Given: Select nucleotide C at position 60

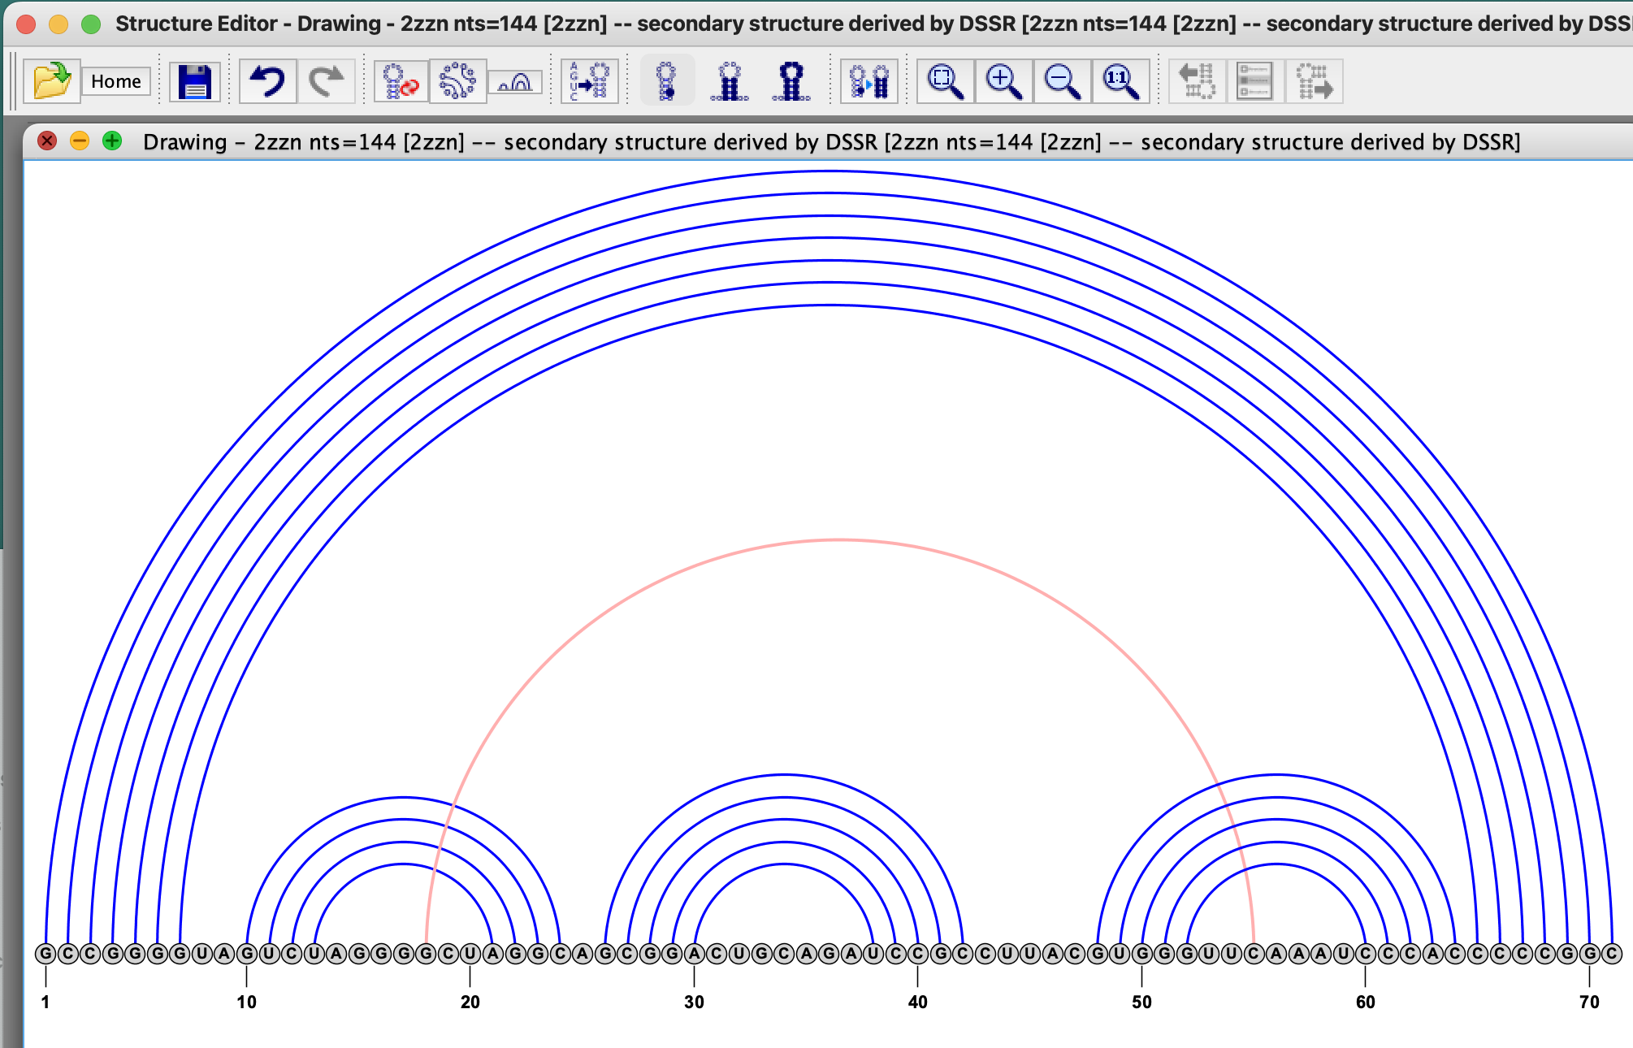Looking at the screenshot, I should pyautogui.click(x=1366, y=953).
